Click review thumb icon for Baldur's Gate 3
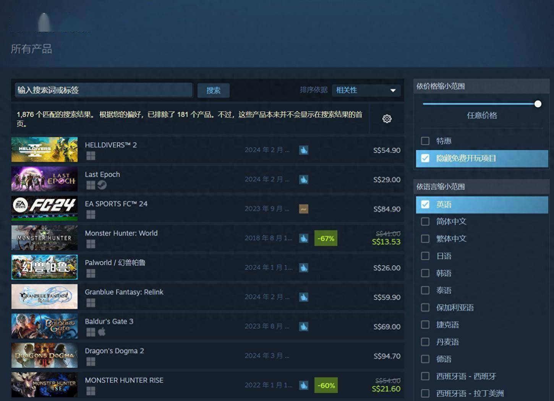The height and width of the screenshot is (401, 554). 304,327
